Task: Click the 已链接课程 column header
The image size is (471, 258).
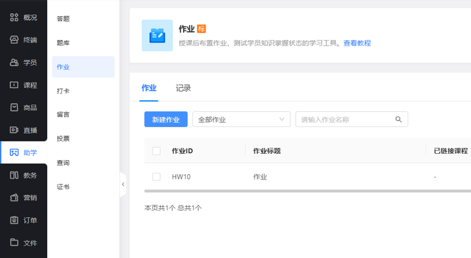Action: (451, 151)
